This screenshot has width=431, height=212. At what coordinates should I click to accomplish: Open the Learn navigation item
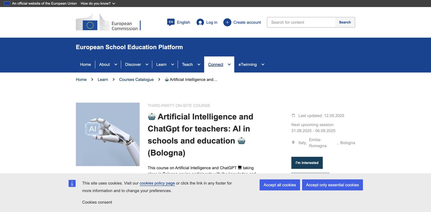[x=161, y=64]
